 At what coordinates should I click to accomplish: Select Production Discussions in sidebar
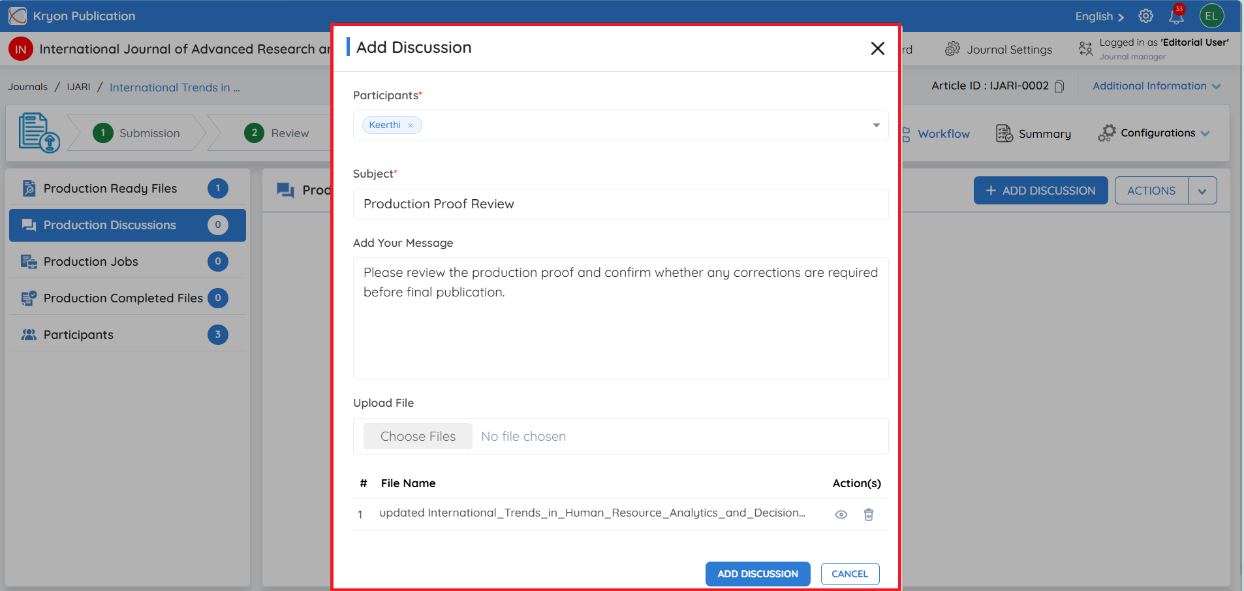(x=127, y=225)
